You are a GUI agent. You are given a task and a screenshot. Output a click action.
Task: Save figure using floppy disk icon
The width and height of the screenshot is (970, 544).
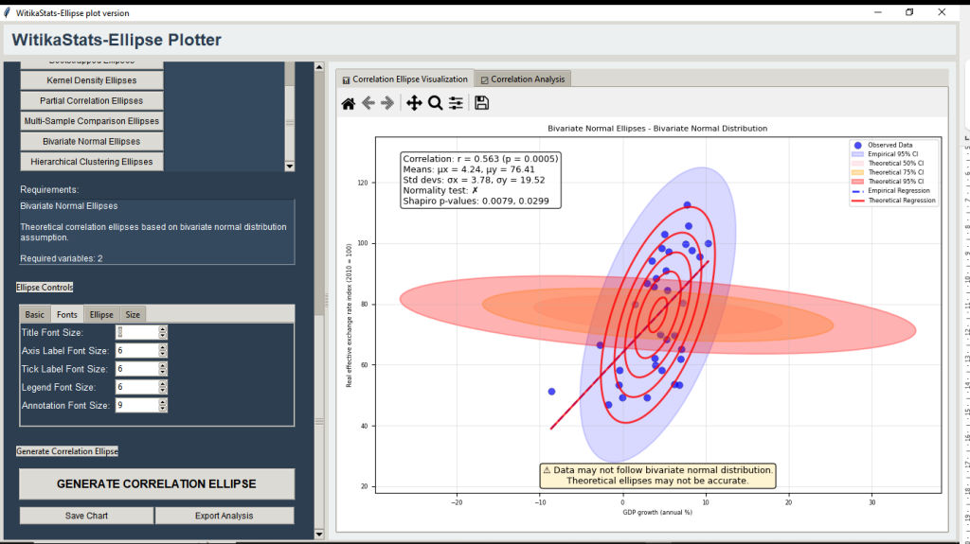point(481,103)
